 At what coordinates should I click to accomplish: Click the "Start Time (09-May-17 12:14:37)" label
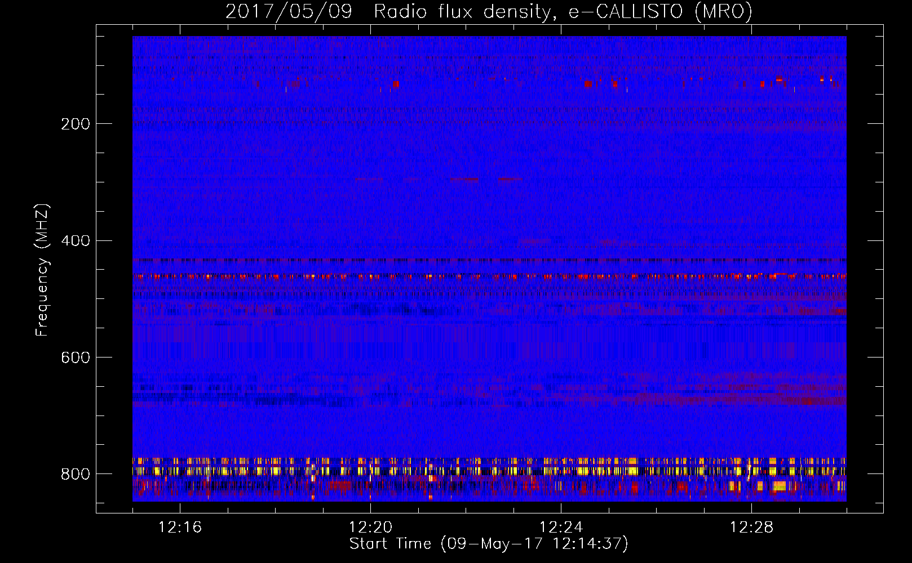click(489, 544)
